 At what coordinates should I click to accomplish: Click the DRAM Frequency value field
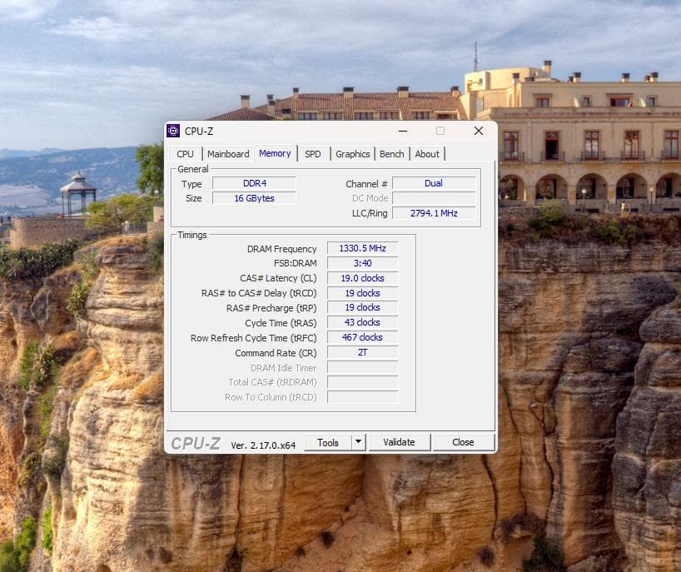pyautogui.click(x=362, y=248)
